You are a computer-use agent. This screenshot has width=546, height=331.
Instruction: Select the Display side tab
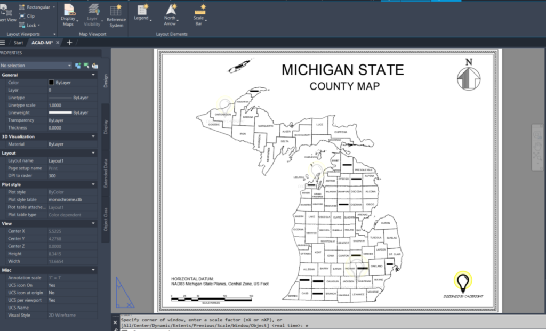[106, 127]
